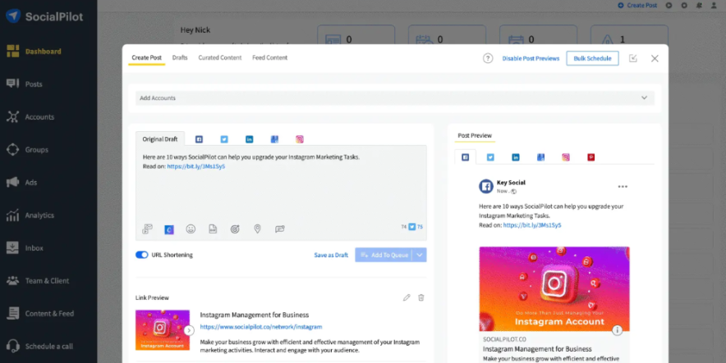Screen dimensions: 726x363
Task: Show Facebook post preview tab
Action: [466, 157]
